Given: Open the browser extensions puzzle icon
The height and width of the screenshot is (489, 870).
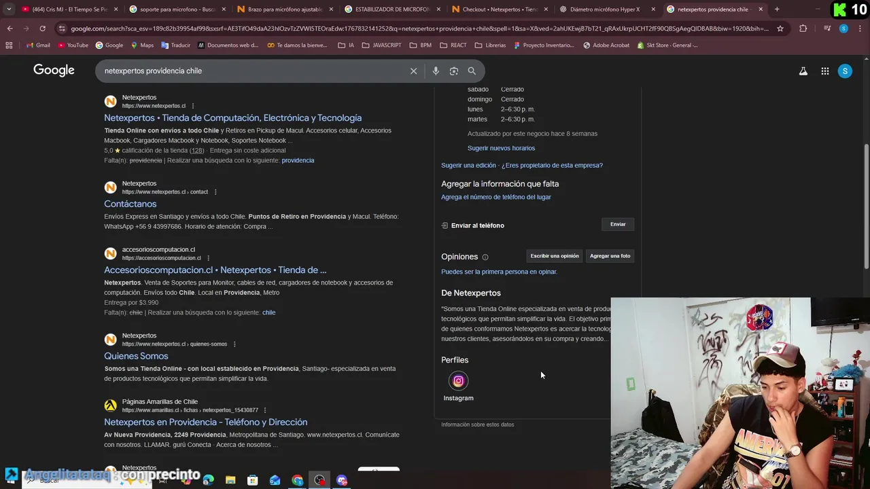Looking at the screenshot, I should tap(803, 29).
